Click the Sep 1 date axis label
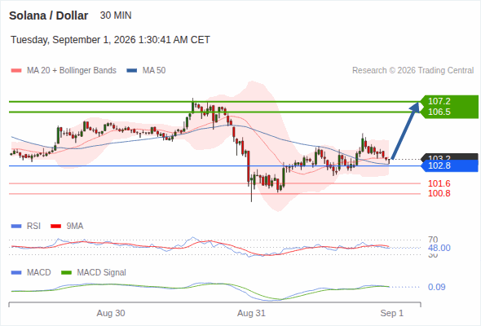This screenshot has height=326, width=481. pyautogui.click(x=392, y=313)
